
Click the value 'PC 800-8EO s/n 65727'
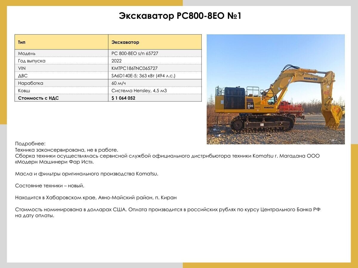(x=135, y=53)
